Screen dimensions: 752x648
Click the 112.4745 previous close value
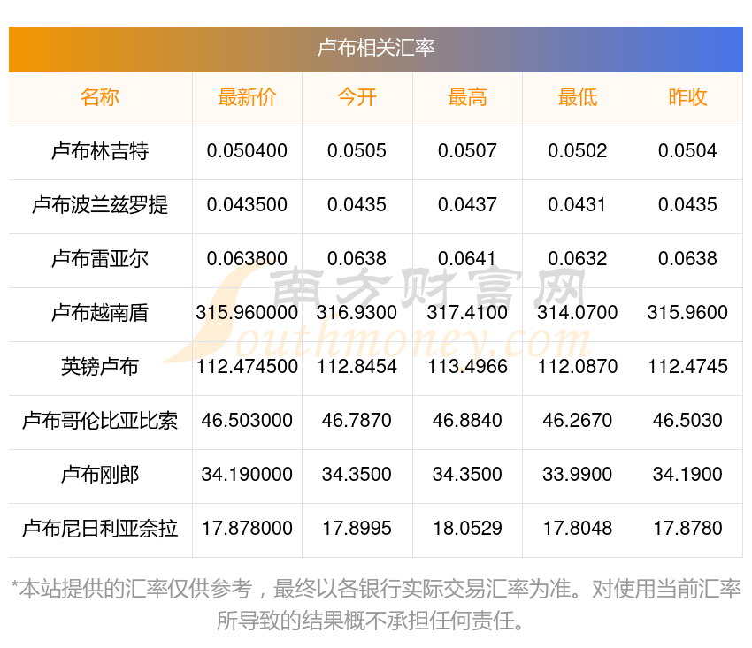tap(687, 367)
